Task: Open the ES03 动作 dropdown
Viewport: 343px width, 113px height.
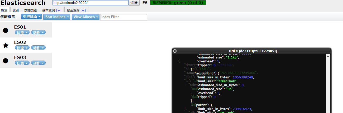Action: click(x=38, y=63)
